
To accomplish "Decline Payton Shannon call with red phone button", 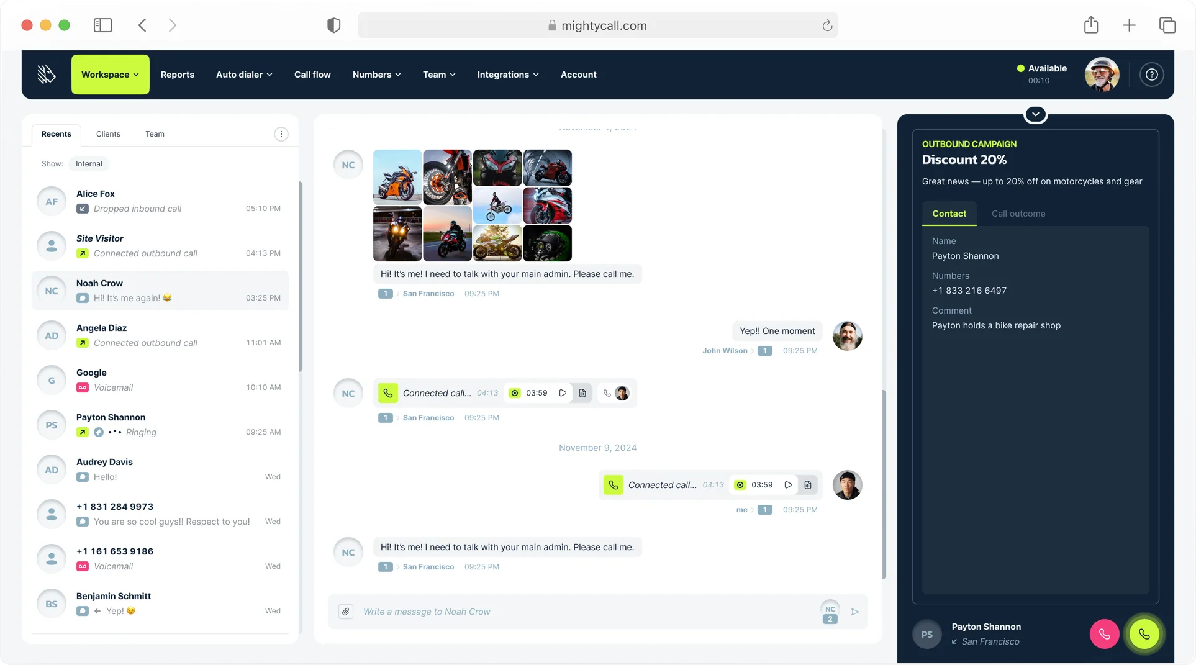I will pos(1104,634).
